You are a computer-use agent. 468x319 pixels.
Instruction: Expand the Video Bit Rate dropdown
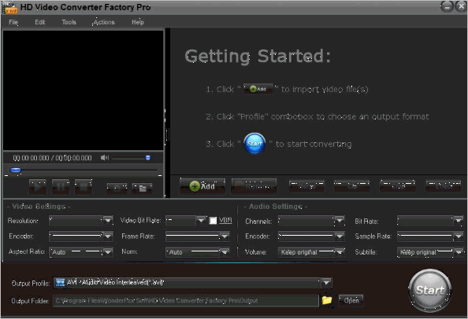click(x=201, y=221)
